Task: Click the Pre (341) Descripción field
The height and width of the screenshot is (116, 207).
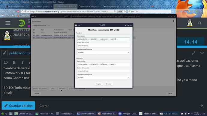Action: (x=103, y=39)
